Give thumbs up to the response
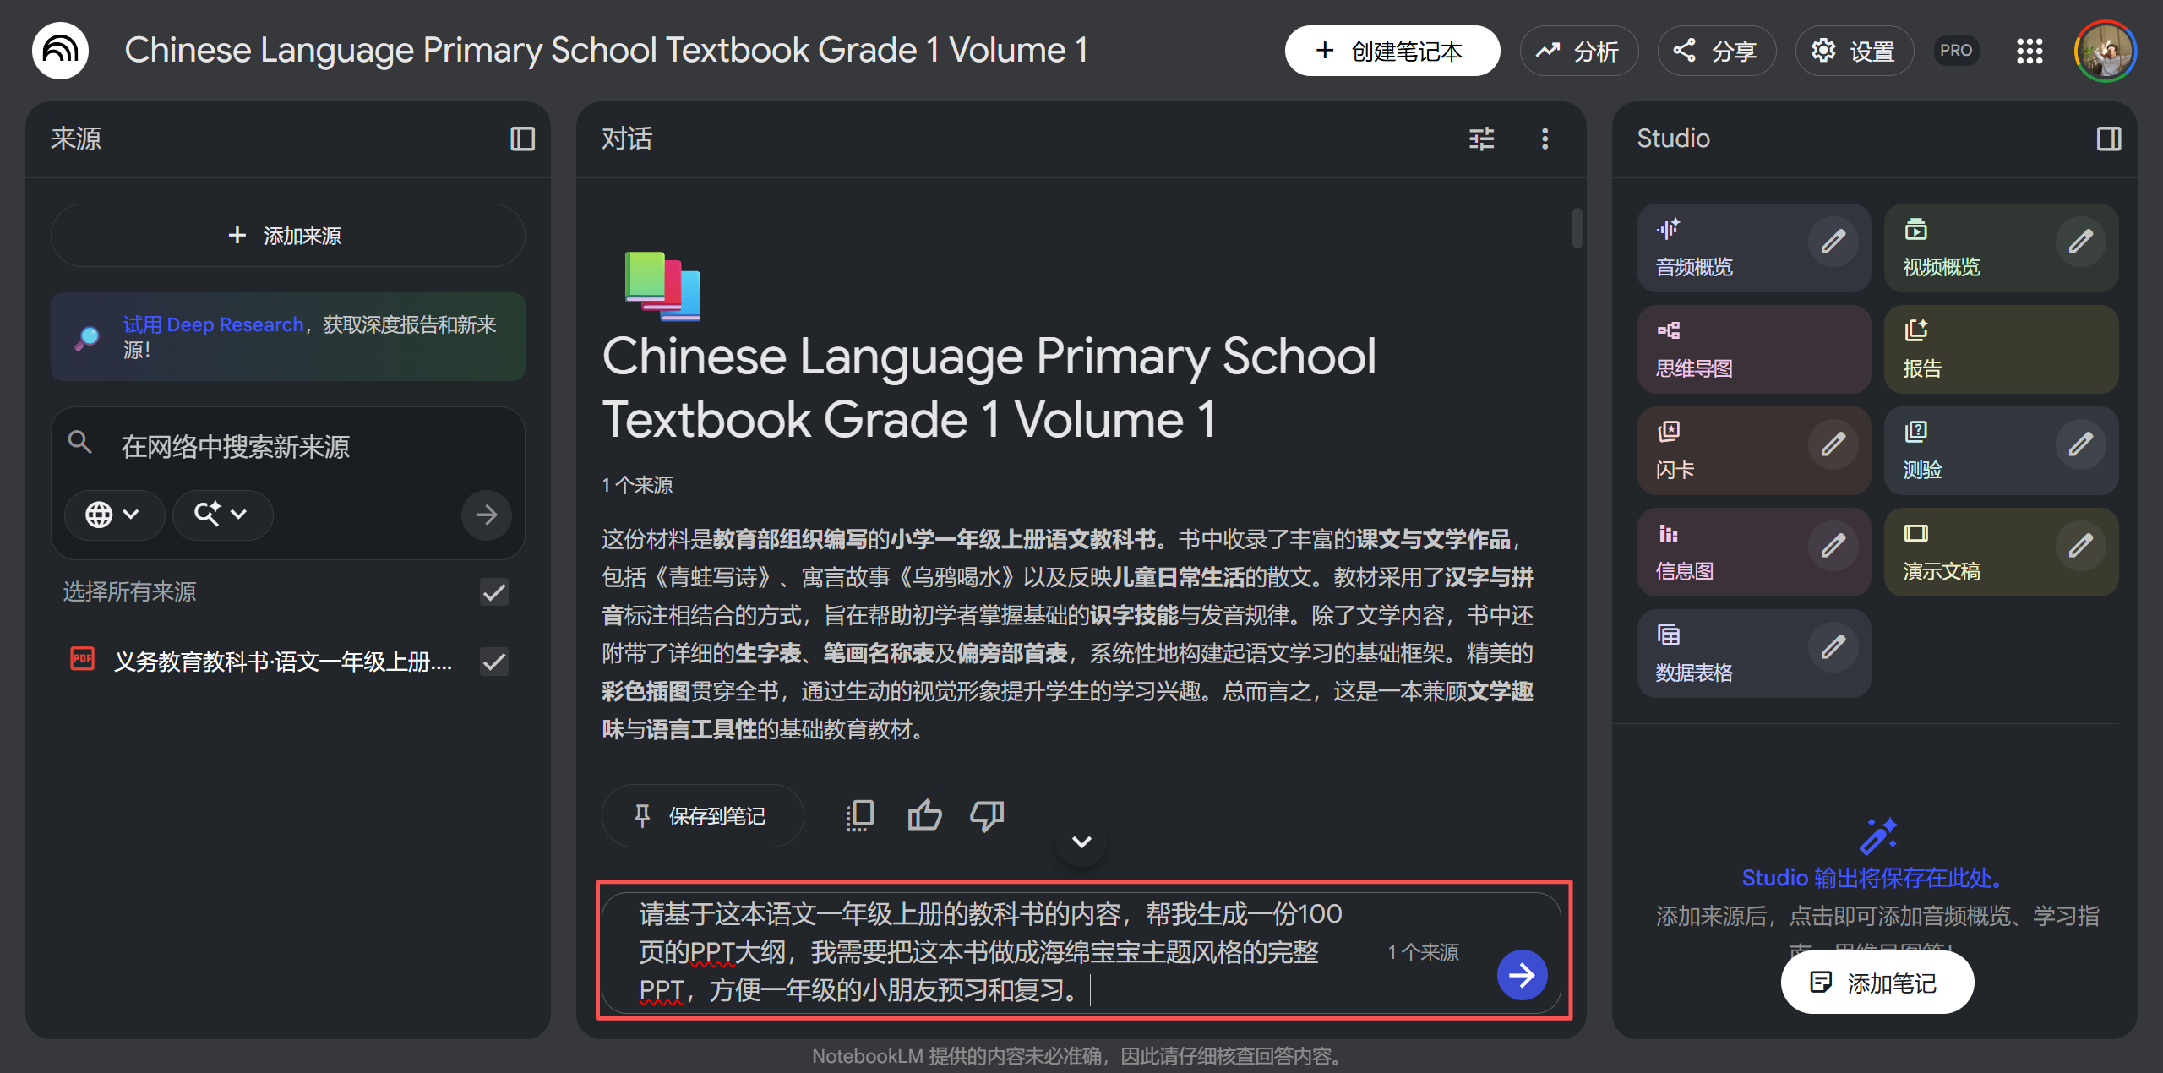2163x1073 pixels. 923,815
